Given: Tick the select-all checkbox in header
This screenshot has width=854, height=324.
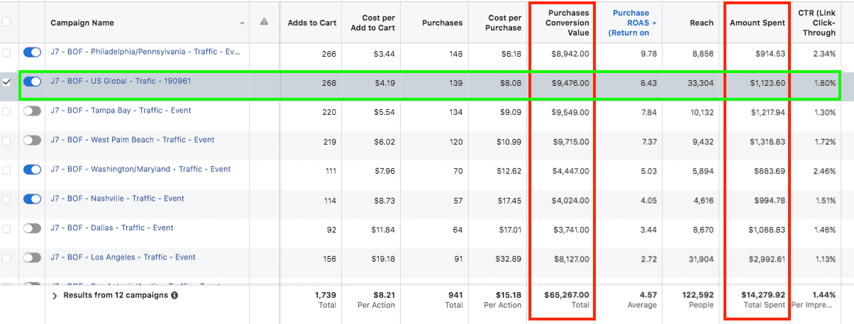Looking at the screenshot, I should click(7, 22).
